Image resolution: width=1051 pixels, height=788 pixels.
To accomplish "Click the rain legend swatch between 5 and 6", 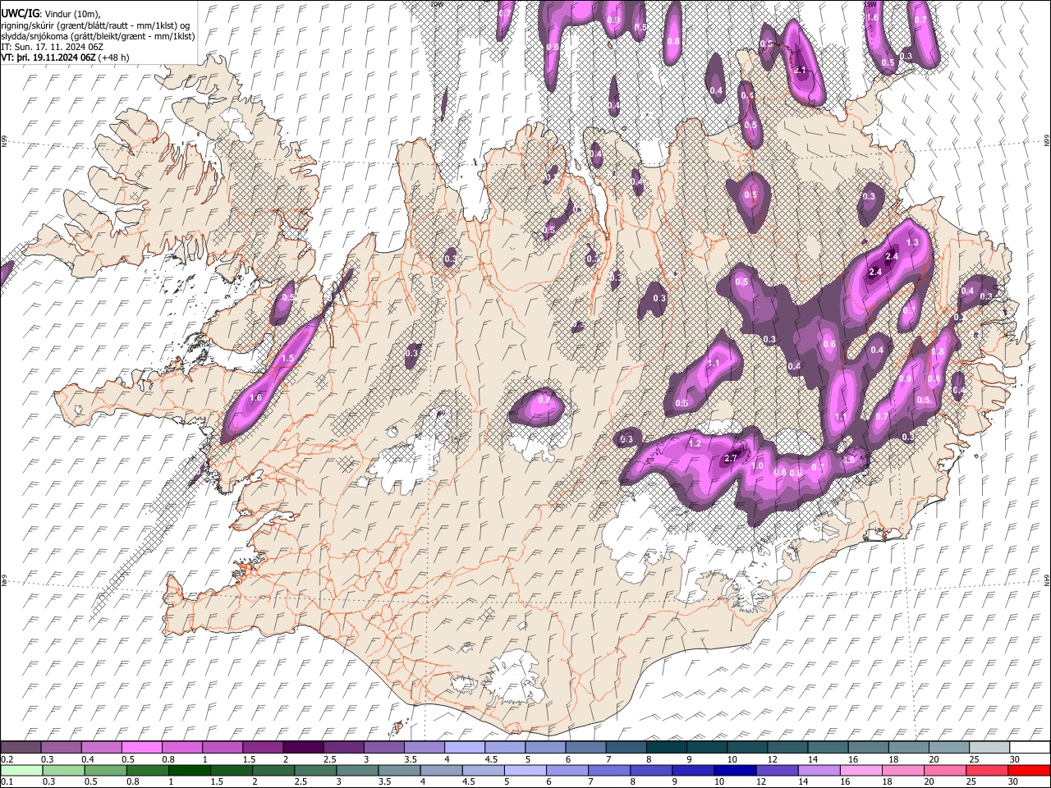I will point(525,770).
